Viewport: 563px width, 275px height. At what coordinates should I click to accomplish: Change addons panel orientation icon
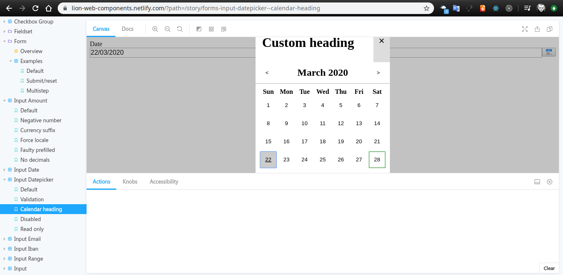(537, 182)
